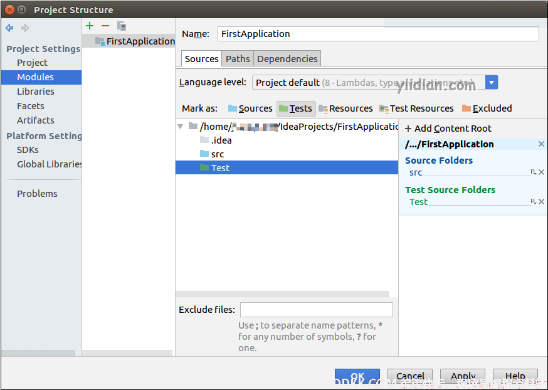Remove module with the red minus icon
548x390 pixels.
tap(105, 26)
